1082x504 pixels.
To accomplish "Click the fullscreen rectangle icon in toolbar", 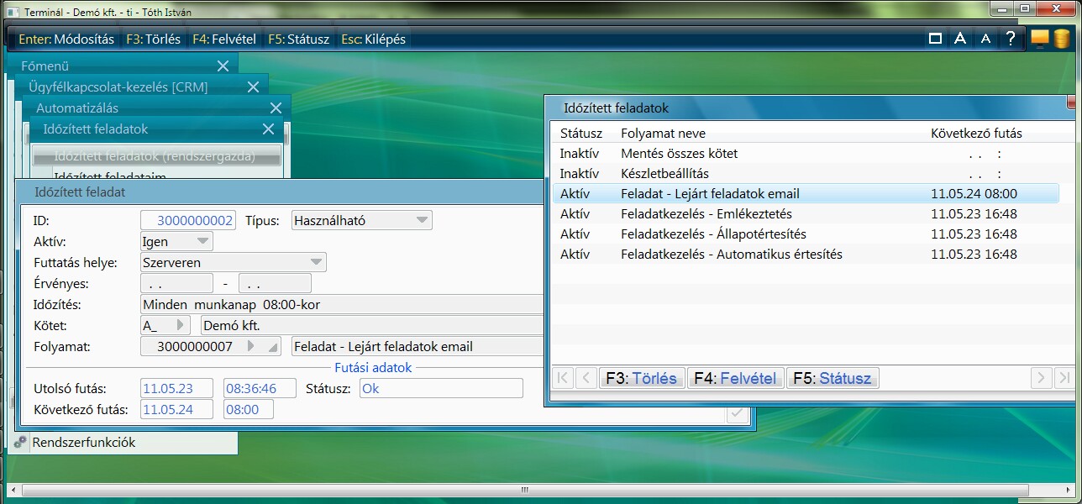I will [935, 39].
